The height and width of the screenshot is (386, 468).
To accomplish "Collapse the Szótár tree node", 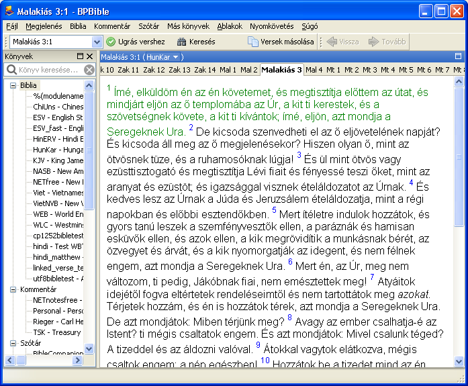I will point(13,343).
